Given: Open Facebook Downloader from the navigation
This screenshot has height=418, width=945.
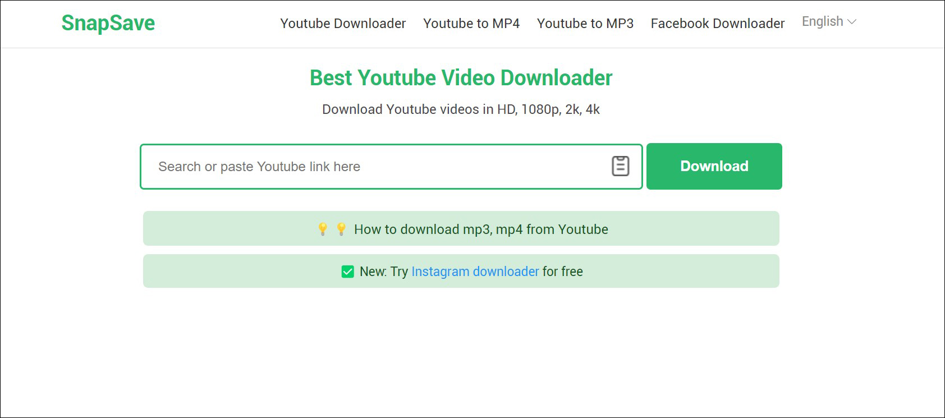Looking at the screenshot, I should [x=717, y=24].
